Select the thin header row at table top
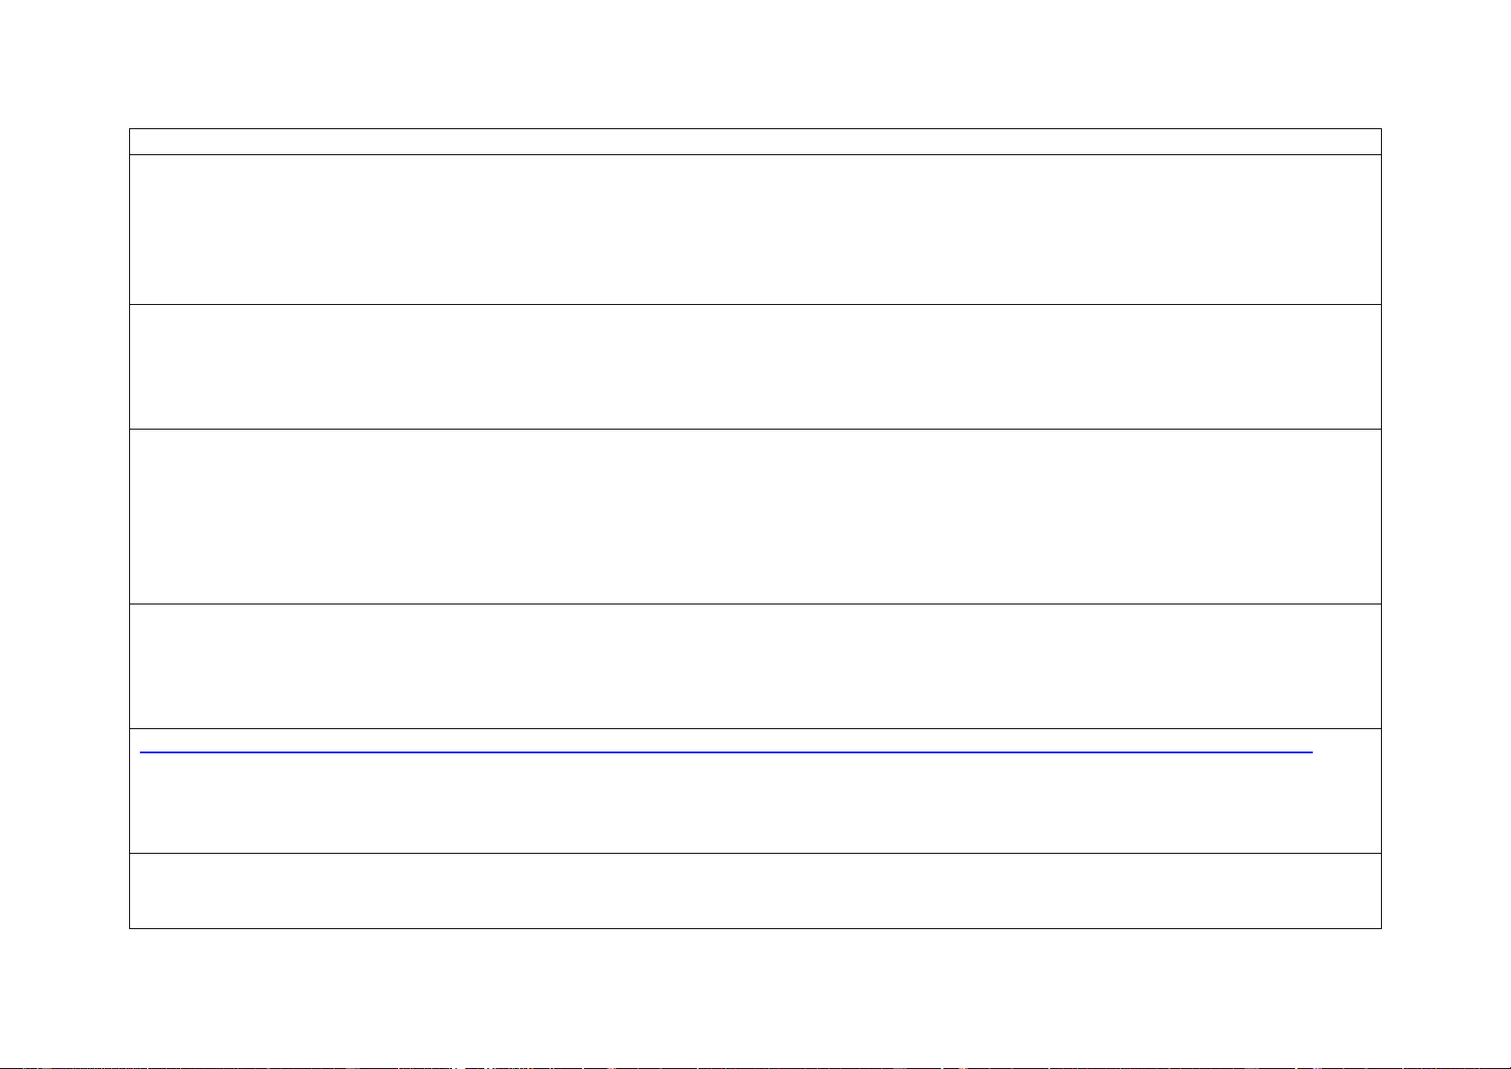The image size is (1511, 1069). point(755,142)
